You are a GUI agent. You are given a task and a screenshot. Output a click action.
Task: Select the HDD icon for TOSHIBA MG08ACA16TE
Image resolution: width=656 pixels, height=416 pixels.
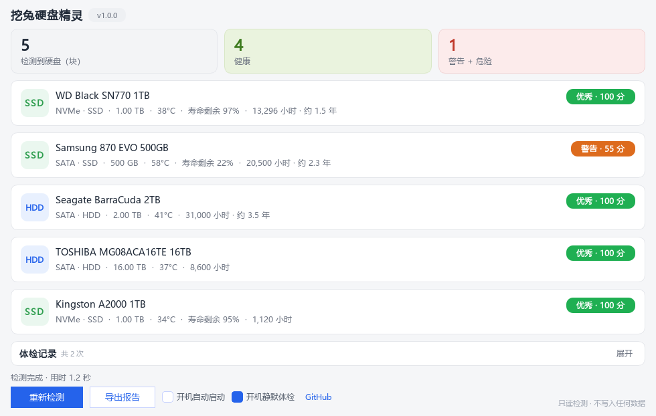pyautogui.click(x=35, y=259)
